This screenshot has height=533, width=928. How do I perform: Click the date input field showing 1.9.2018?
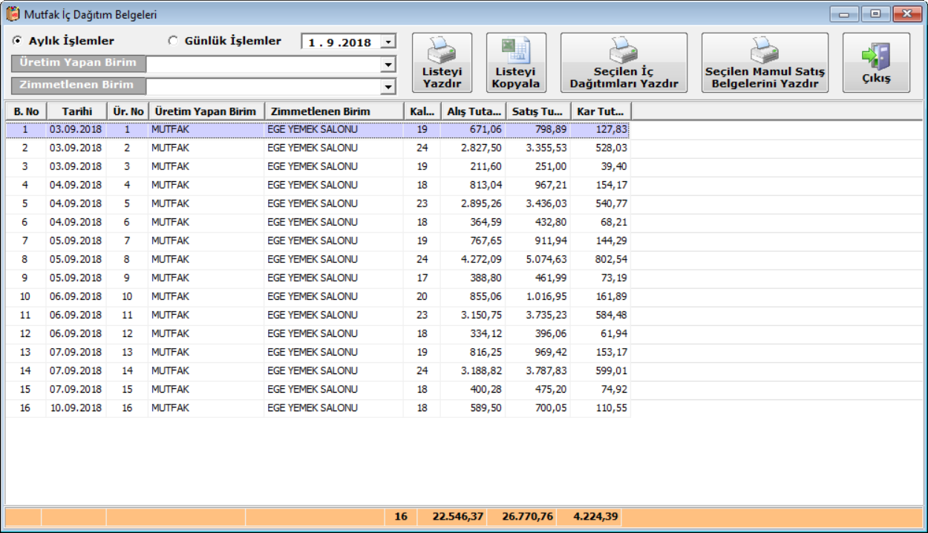pos(340,42)
